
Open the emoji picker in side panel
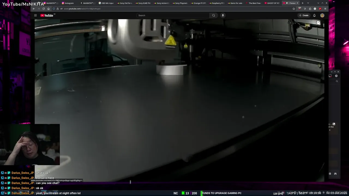click(330, 174)
